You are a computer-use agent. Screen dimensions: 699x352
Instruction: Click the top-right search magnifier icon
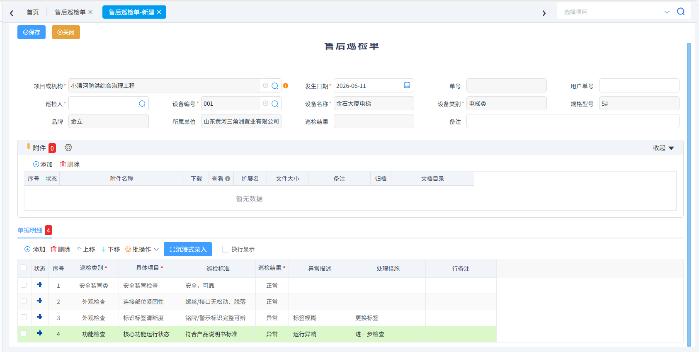[x=681, y=12]
